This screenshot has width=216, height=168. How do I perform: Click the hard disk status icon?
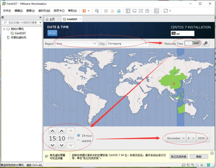pos(184,165)
